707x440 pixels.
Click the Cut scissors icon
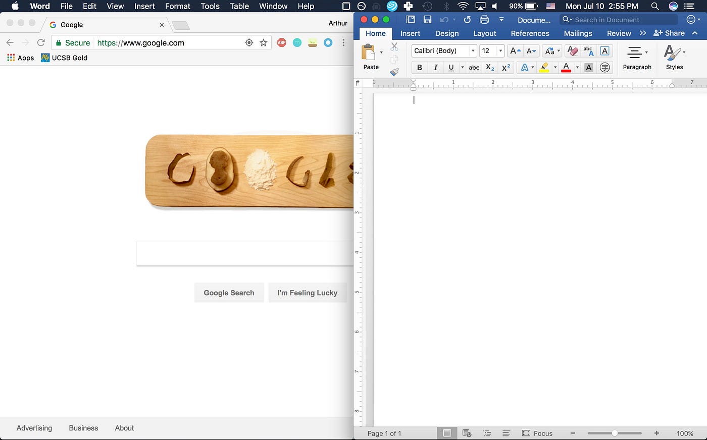click(394, 47)
